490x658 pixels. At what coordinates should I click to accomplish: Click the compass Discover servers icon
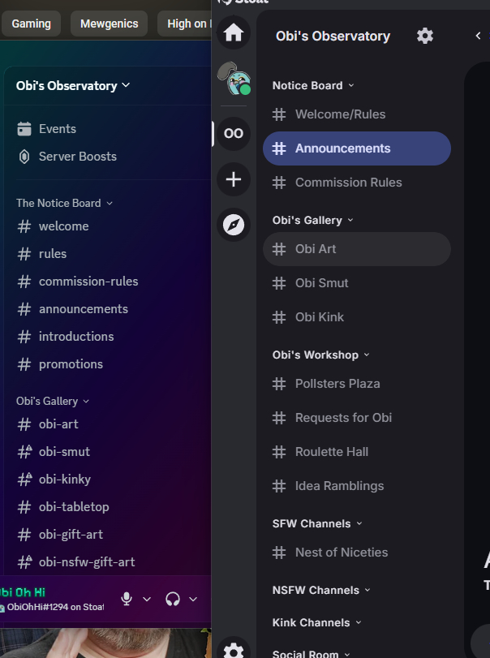(x=234, y=225)
